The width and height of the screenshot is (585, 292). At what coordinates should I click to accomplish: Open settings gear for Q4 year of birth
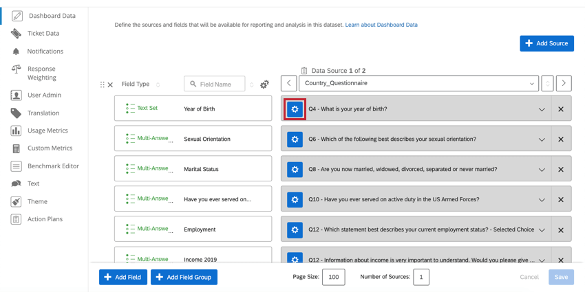pyautogui.click(x=295, y=109)
